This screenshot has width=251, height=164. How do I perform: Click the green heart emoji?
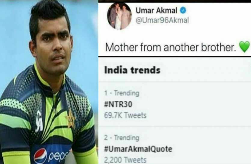[244, 47]
